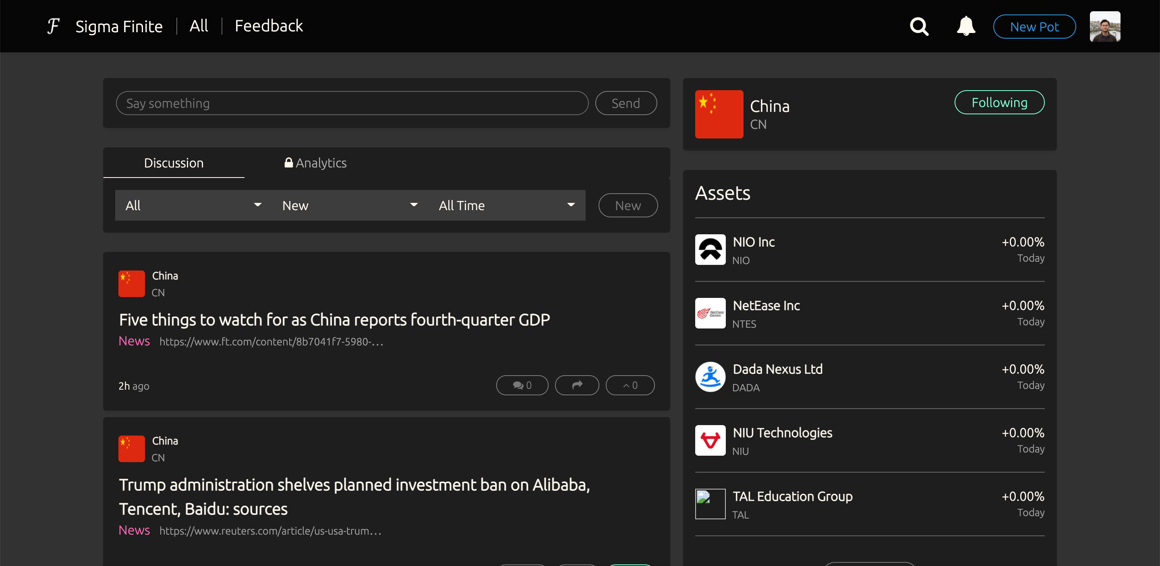The width and height of the screenshot is (1160, 566).
Task: Upvote the GDP news post
Action: pyautogui.click(x=630, y=385)
